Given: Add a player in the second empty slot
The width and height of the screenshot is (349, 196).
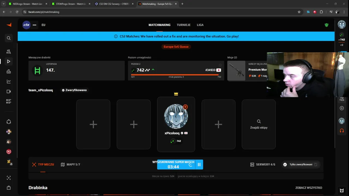Looking at the screenshot, I should tap(134, 124).
